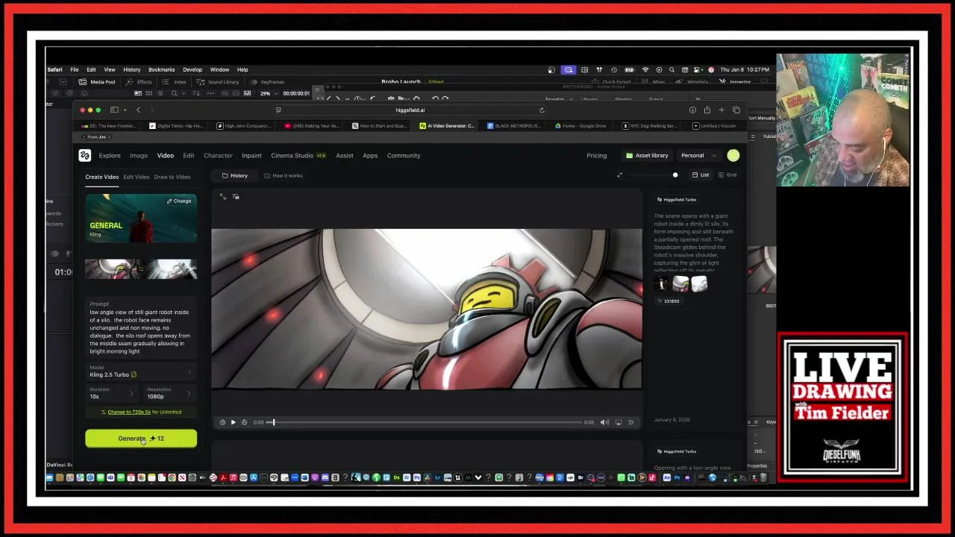Click the end frame reference thumbnail
955x537 pixels.
click(x=171, y=268)
